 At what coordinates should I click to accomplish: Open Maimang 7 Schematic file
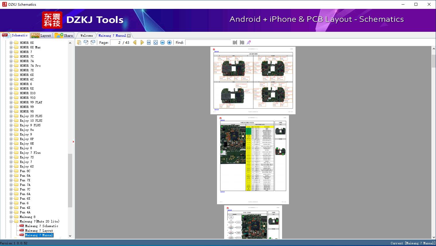(x=42, y=226)
